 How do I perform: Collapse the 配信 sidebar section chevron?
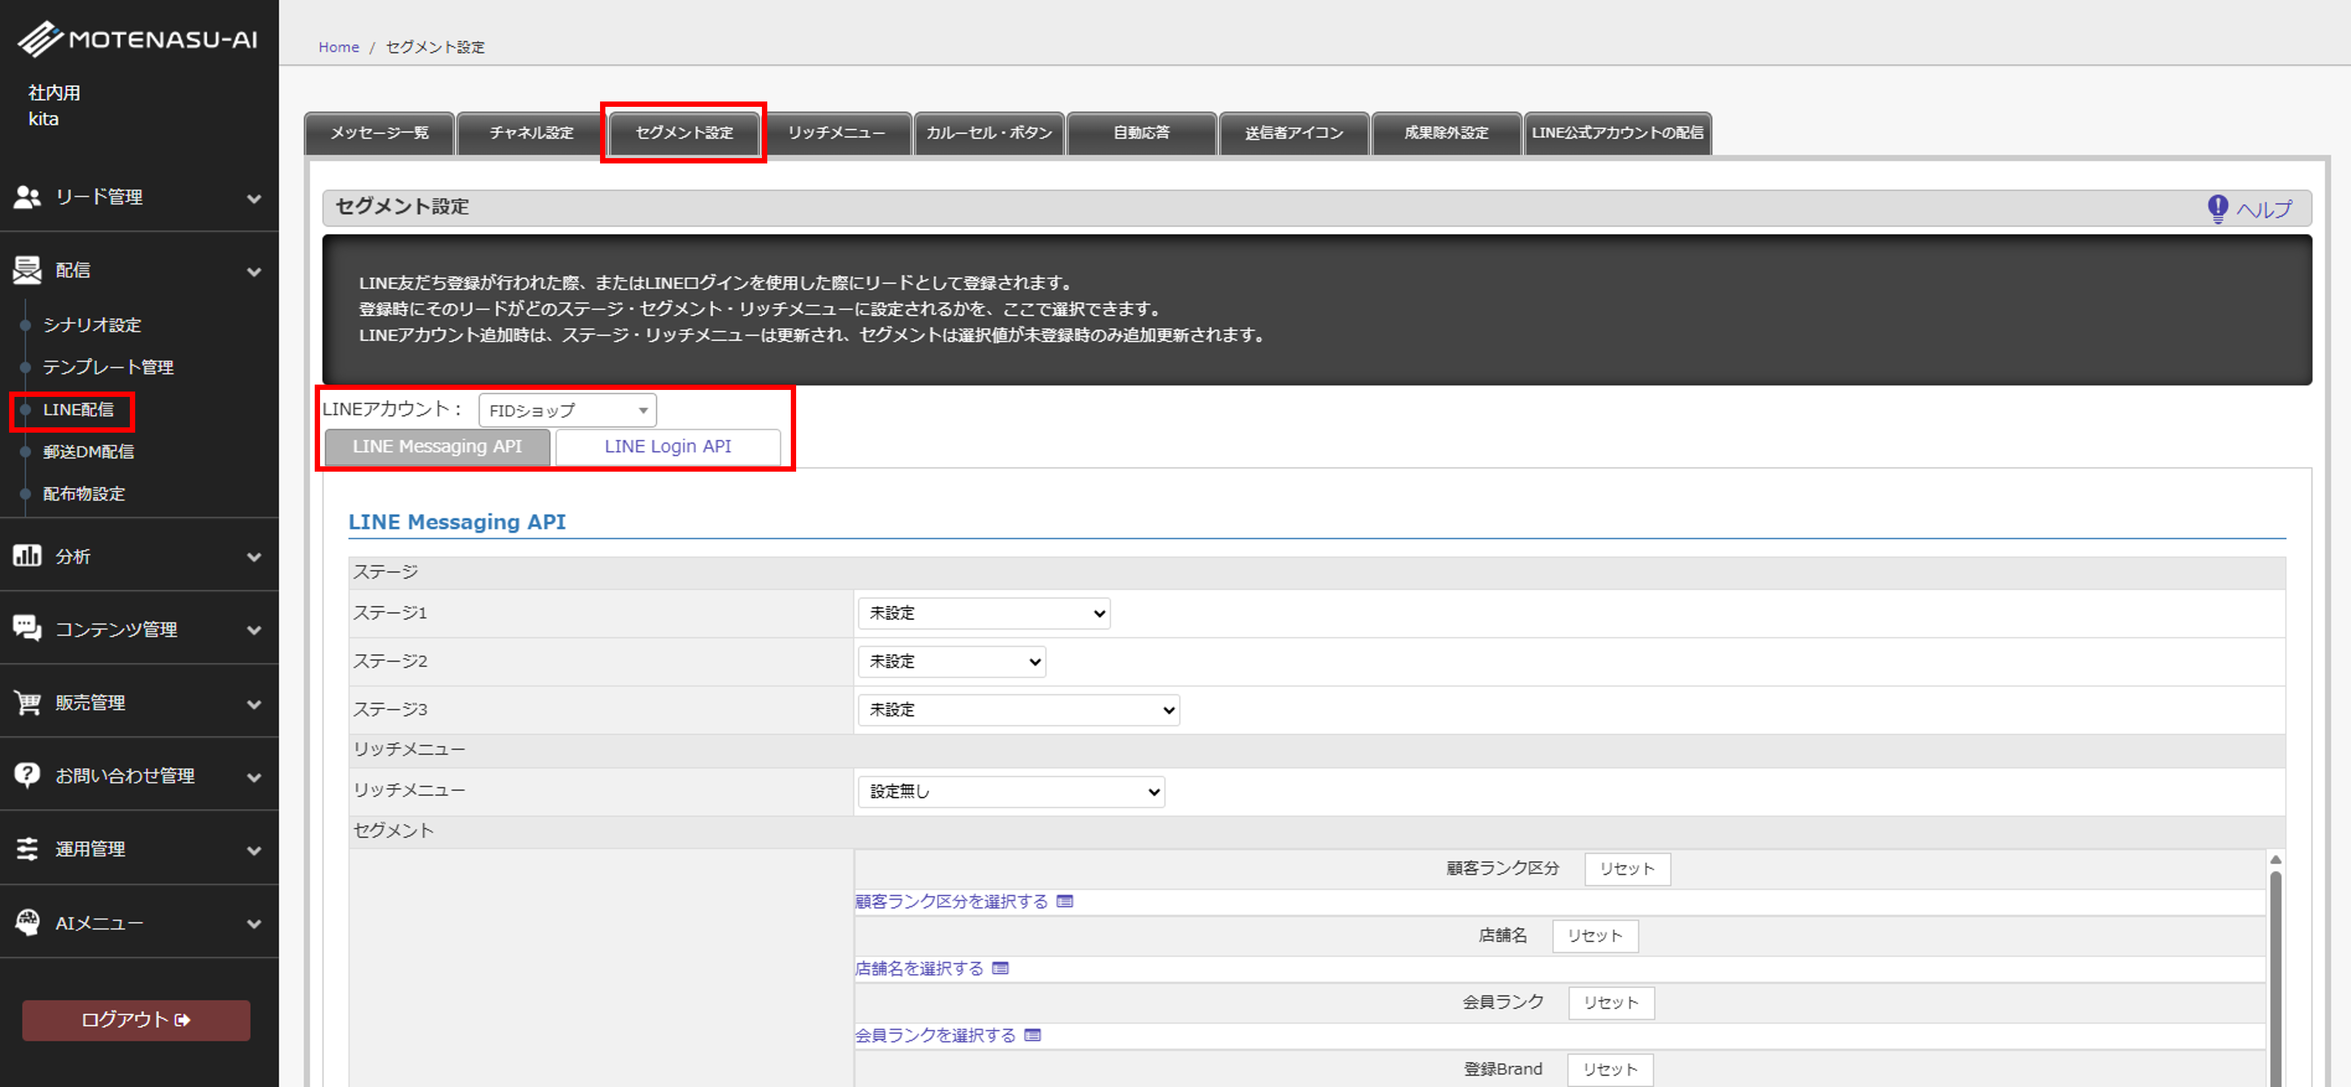(254, 271)
